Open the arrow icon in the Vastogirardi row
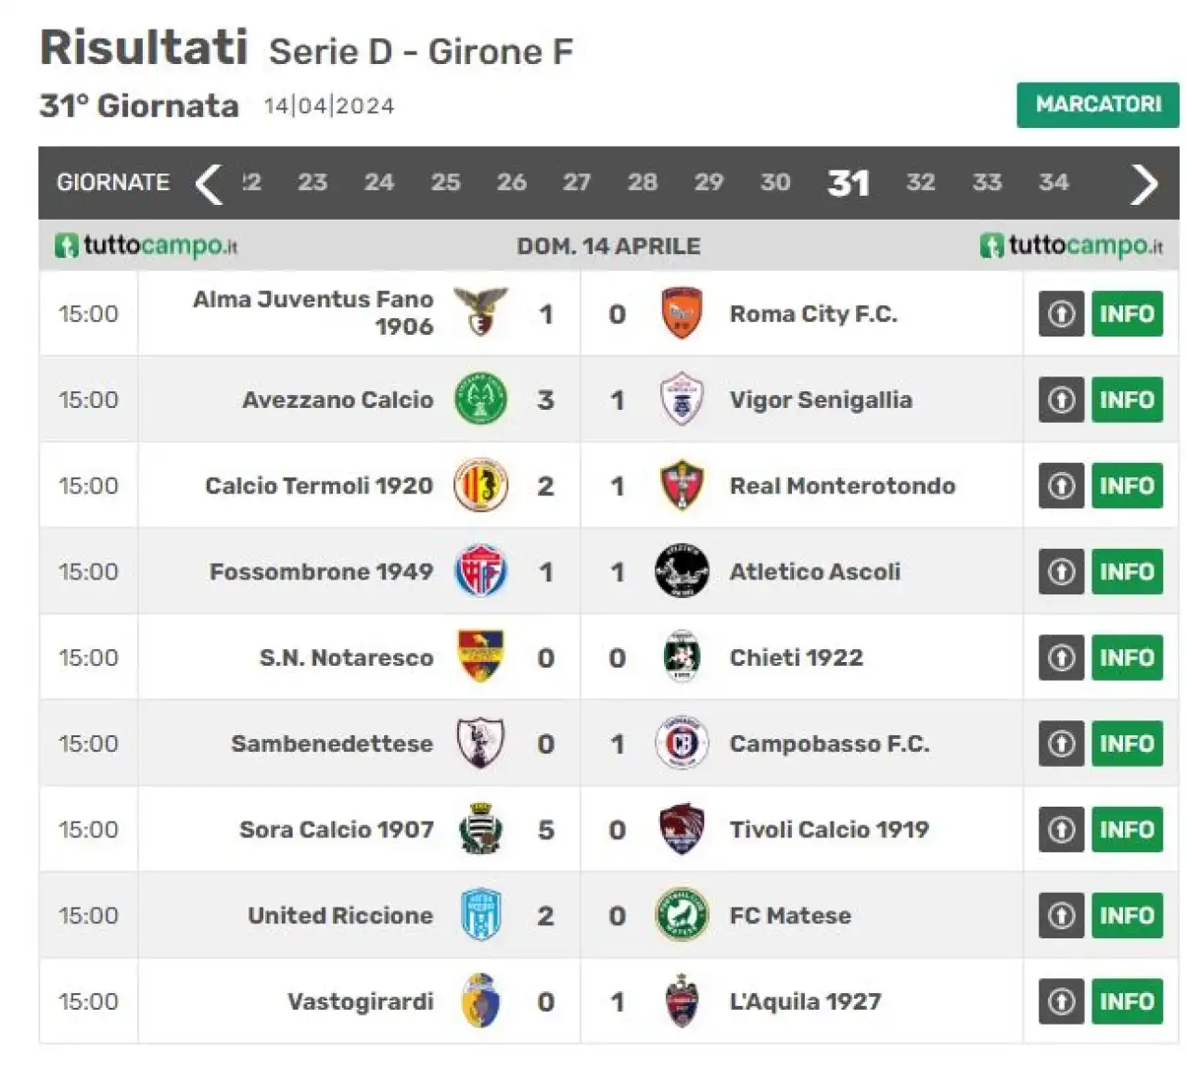1187x1070 pixels. 1062,1001
